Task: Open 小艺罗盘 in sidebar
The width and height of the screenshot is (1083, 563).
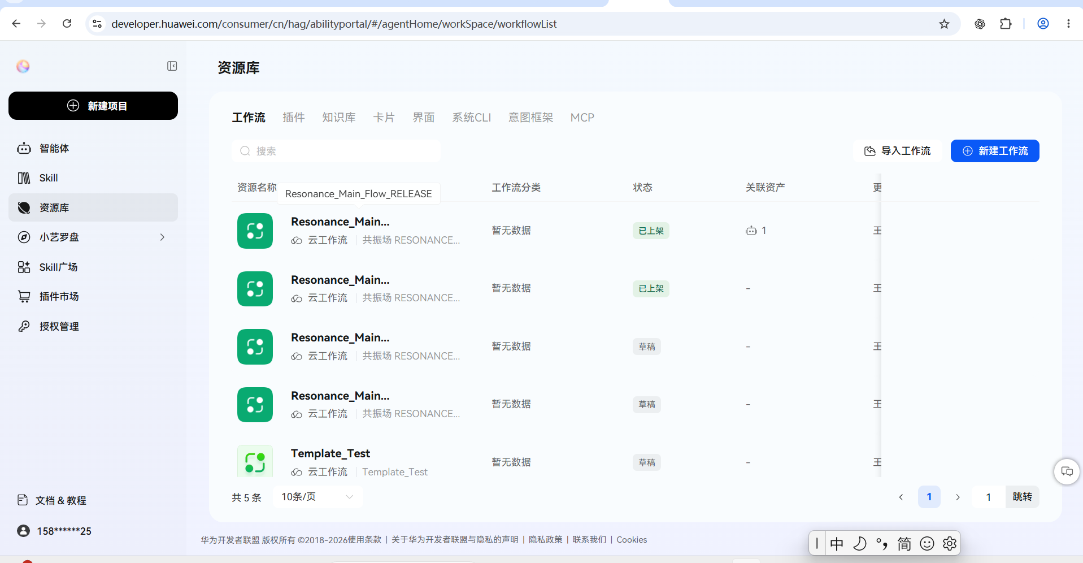Action: [93, 237]
